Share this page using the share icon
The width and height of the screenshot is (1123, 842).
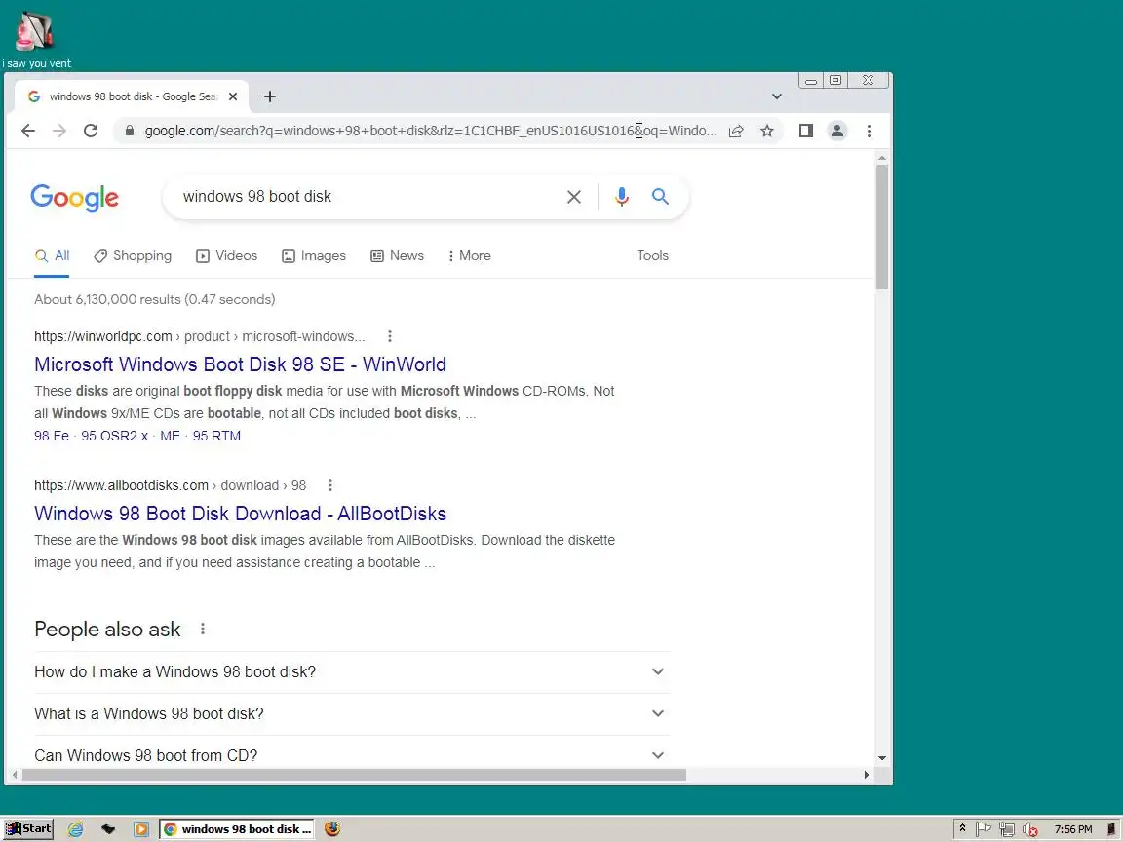pyautogui.click(x=736, y=131)
